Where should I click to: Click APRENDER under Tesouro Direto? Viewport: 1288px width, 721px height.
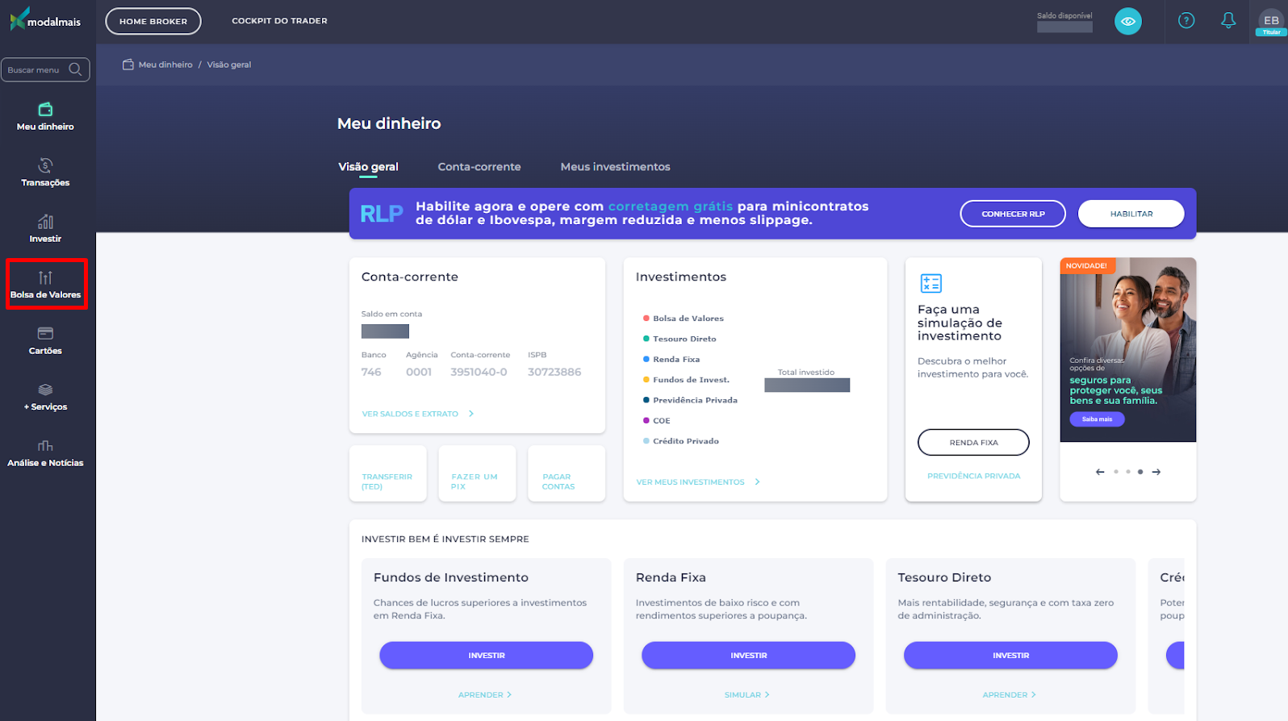[1010, 694]
